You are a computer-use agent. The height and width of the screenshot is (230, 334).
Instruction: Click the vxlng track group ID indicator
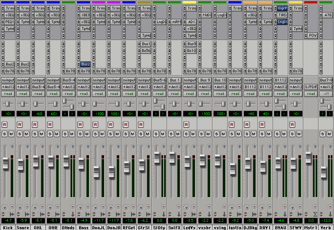click(x=224, y=207)
